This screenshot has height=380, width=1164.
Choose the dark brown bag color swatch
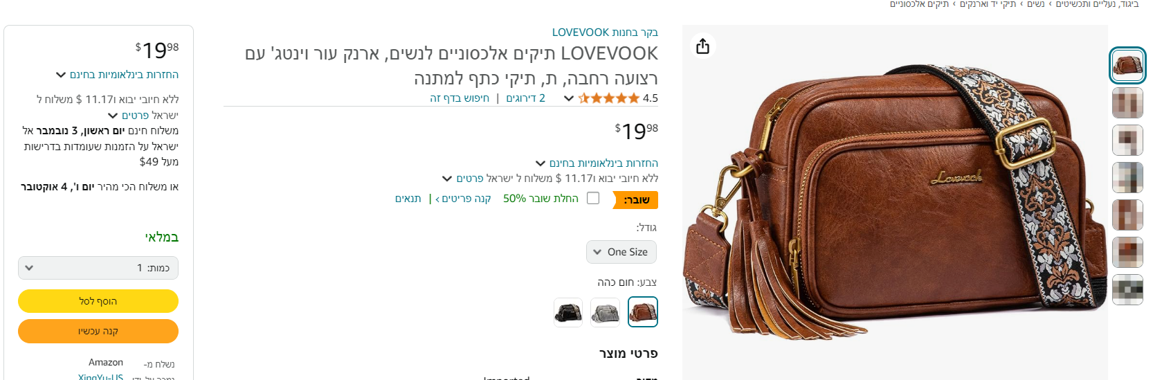[643, 311]
